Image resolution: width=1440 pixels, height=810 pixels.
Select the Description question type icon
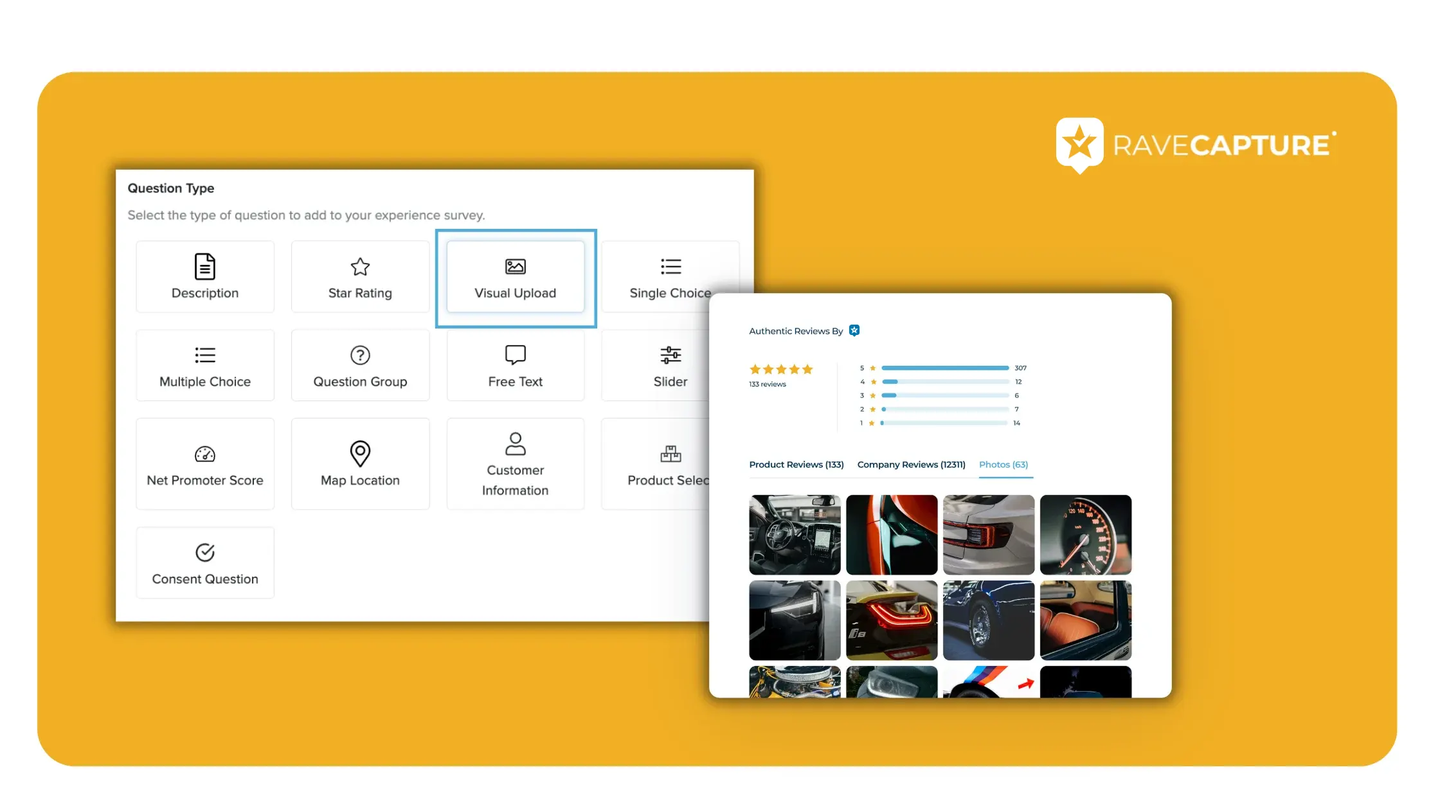click(204, 266)
